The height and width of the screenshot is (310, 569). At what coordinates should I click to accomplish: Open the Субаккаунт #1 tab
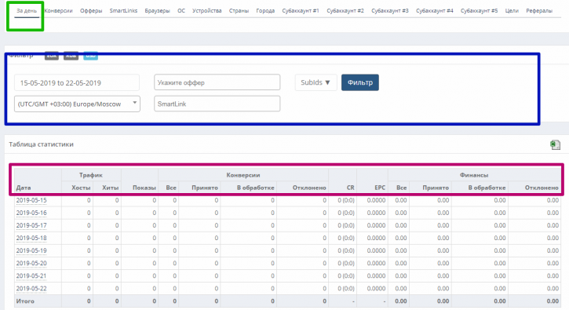coord(301,11)
